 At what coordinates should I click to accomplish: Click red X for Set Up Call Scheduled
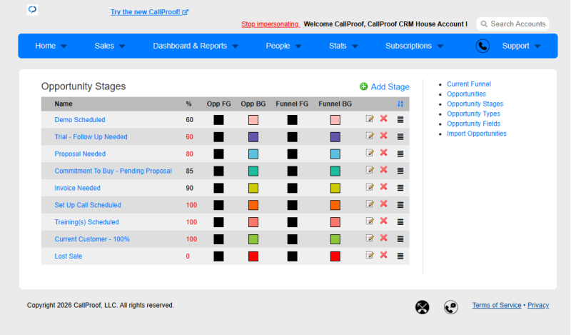383,204
